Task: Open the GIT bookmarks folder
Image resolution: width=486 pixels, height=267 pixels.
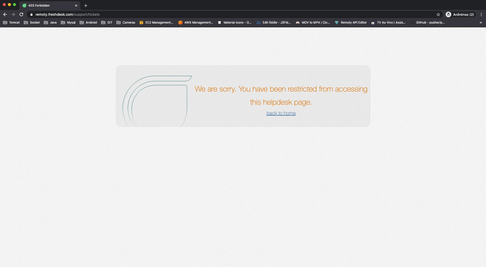Action: [107, 23]
